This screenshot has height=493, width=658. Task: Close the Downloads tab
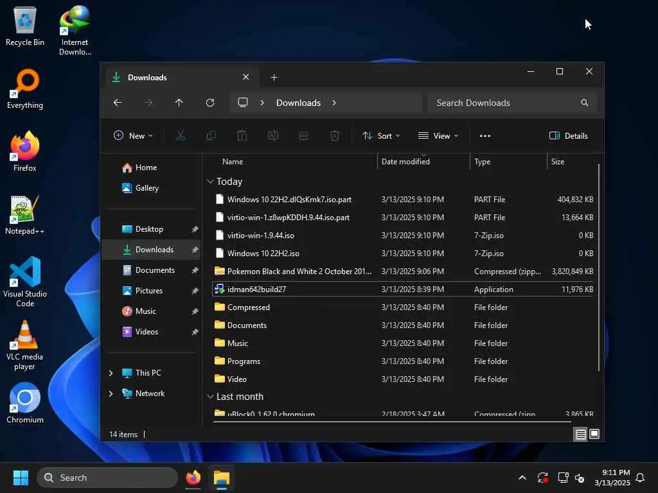pyautogui.click(x=246, y=77)
